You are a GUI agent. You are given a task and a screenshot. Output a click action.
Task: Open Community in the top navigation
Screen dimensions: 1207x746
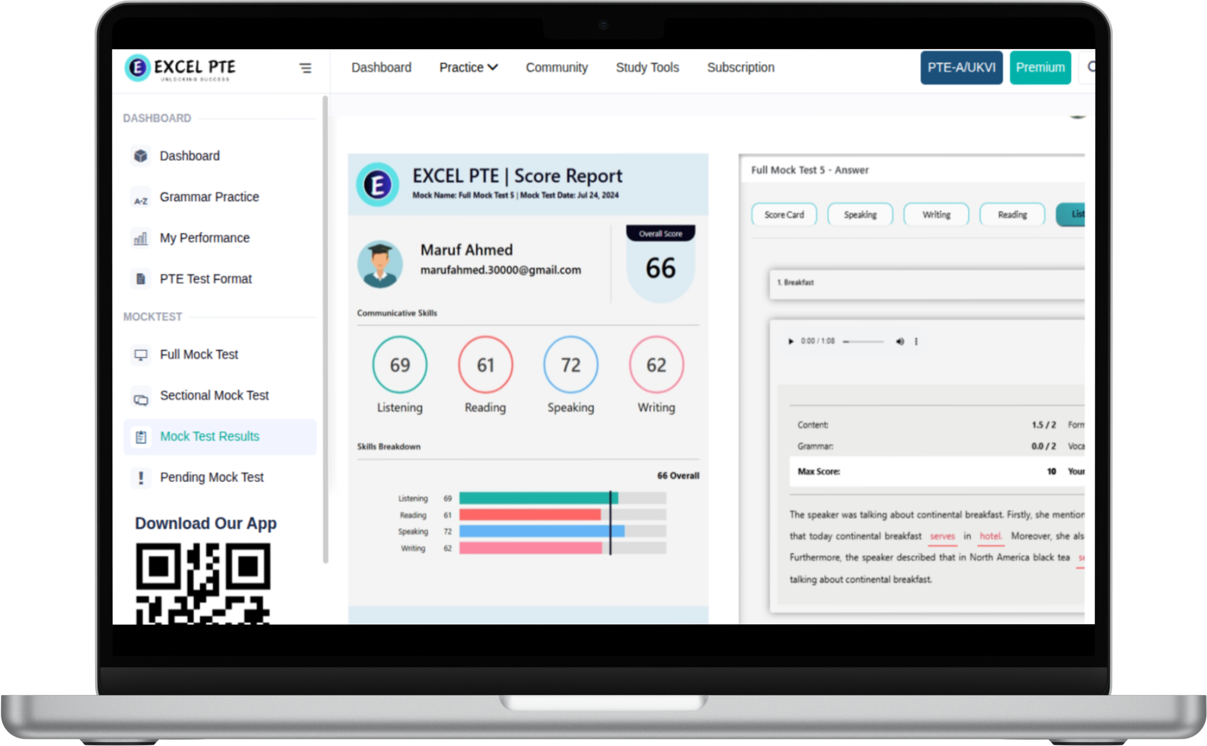click(557, 68)
